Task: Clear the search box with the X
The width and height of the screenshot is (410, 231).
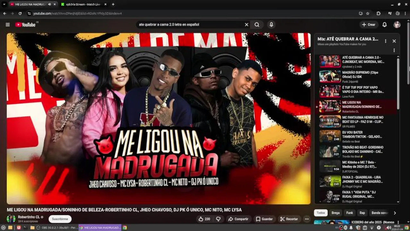Action: coord(246,25)
